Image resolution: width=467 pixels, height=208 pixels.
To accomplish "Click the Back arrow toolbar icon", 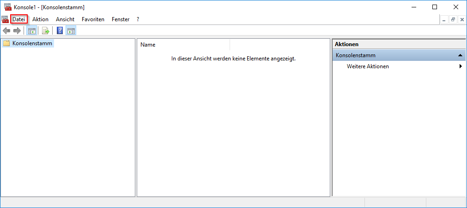I will tap(6, 31).
